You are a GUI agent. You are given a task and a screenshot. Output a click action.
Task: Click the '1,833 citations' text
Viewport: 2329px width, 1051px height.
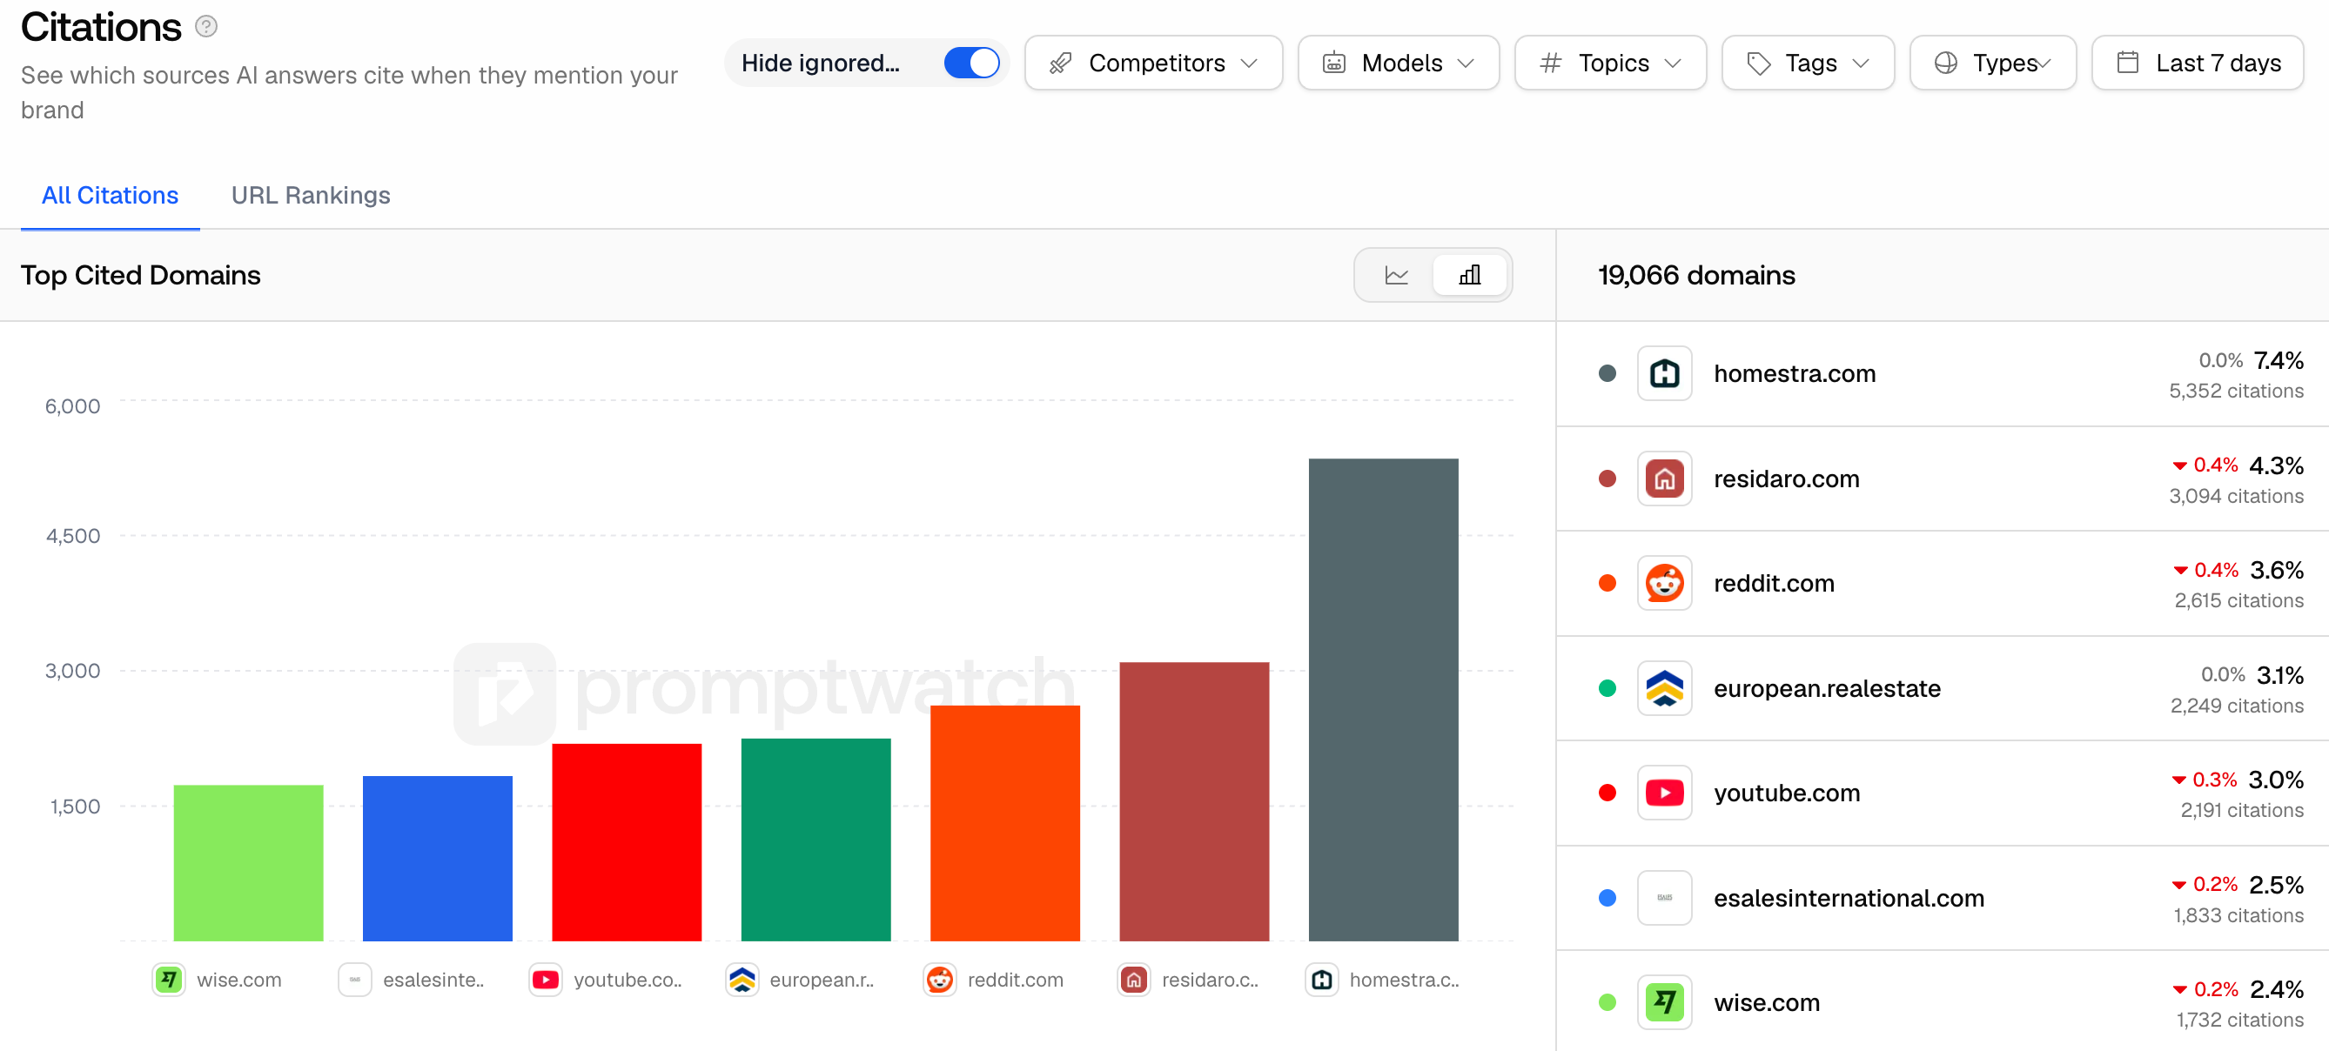coord(2238,914)
